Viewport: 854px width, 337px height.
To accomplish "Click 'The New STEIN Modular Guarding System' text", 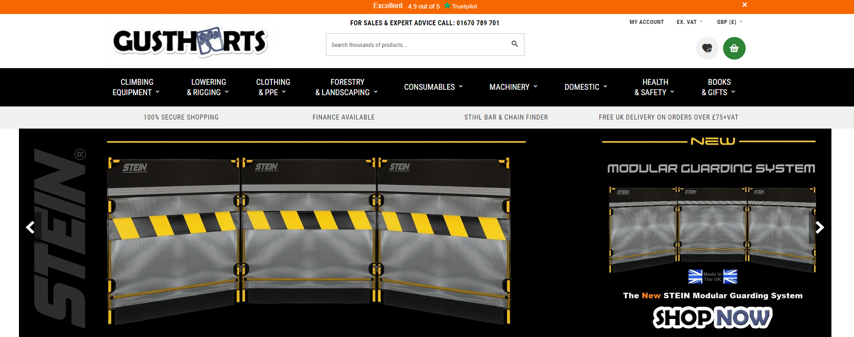I will [713, 296].
